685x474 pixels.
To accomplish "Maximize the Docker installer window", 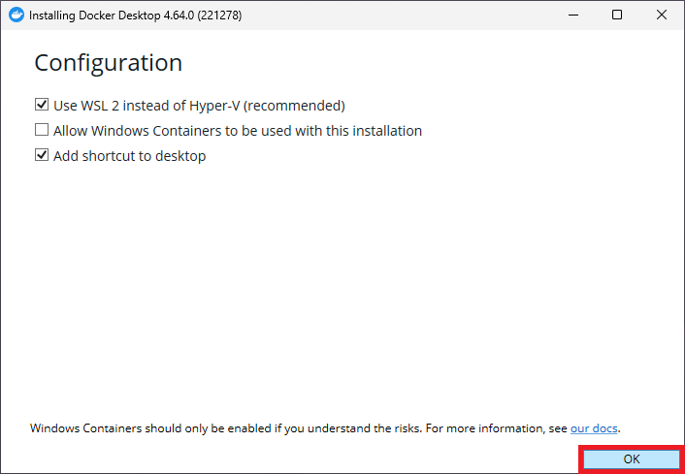I will coord(617,16).
